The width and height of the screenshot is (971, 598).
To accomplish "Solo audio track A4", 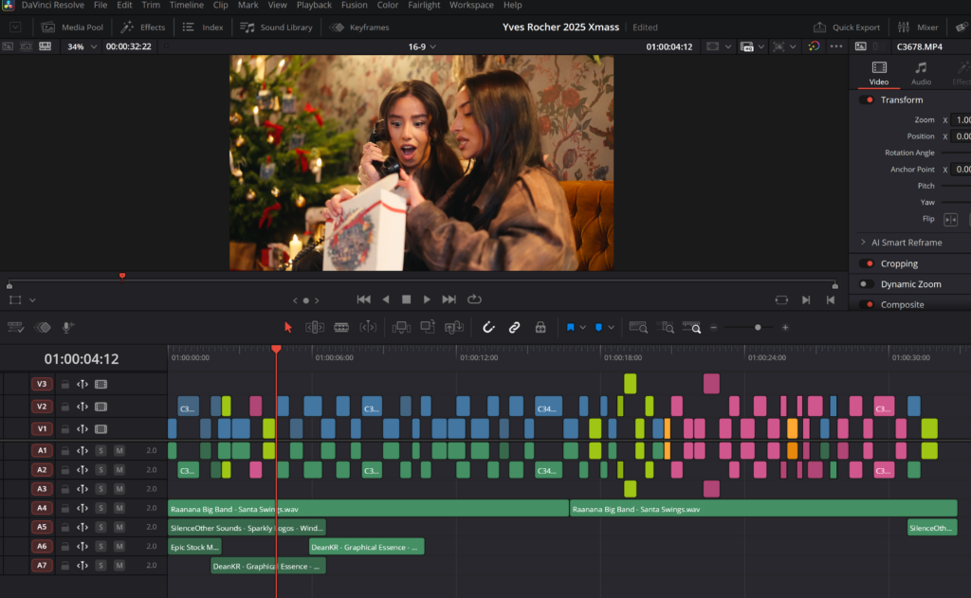I will coord(101,508).
